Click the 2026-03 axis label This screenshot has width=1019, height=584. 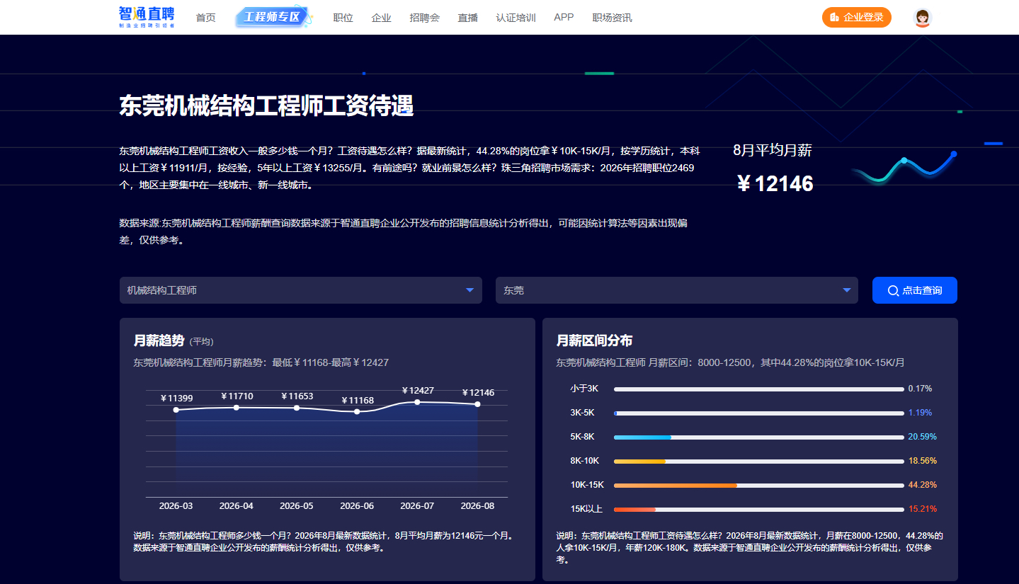click(176, 506)
